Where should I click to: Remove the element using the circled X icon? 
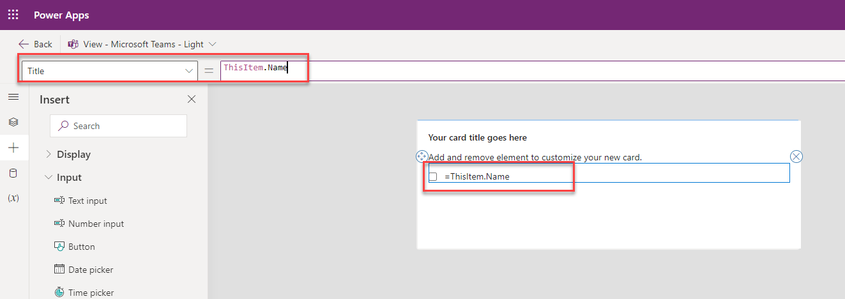(796, 157)
